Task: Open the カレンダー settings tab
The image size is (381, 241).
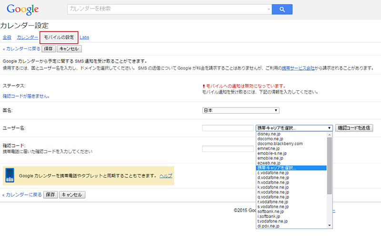Action: [28, 38]
